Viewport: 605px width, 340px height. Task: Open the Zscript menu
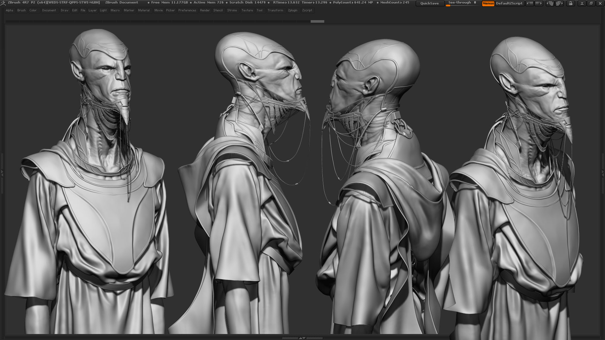(x=307, y=10)
